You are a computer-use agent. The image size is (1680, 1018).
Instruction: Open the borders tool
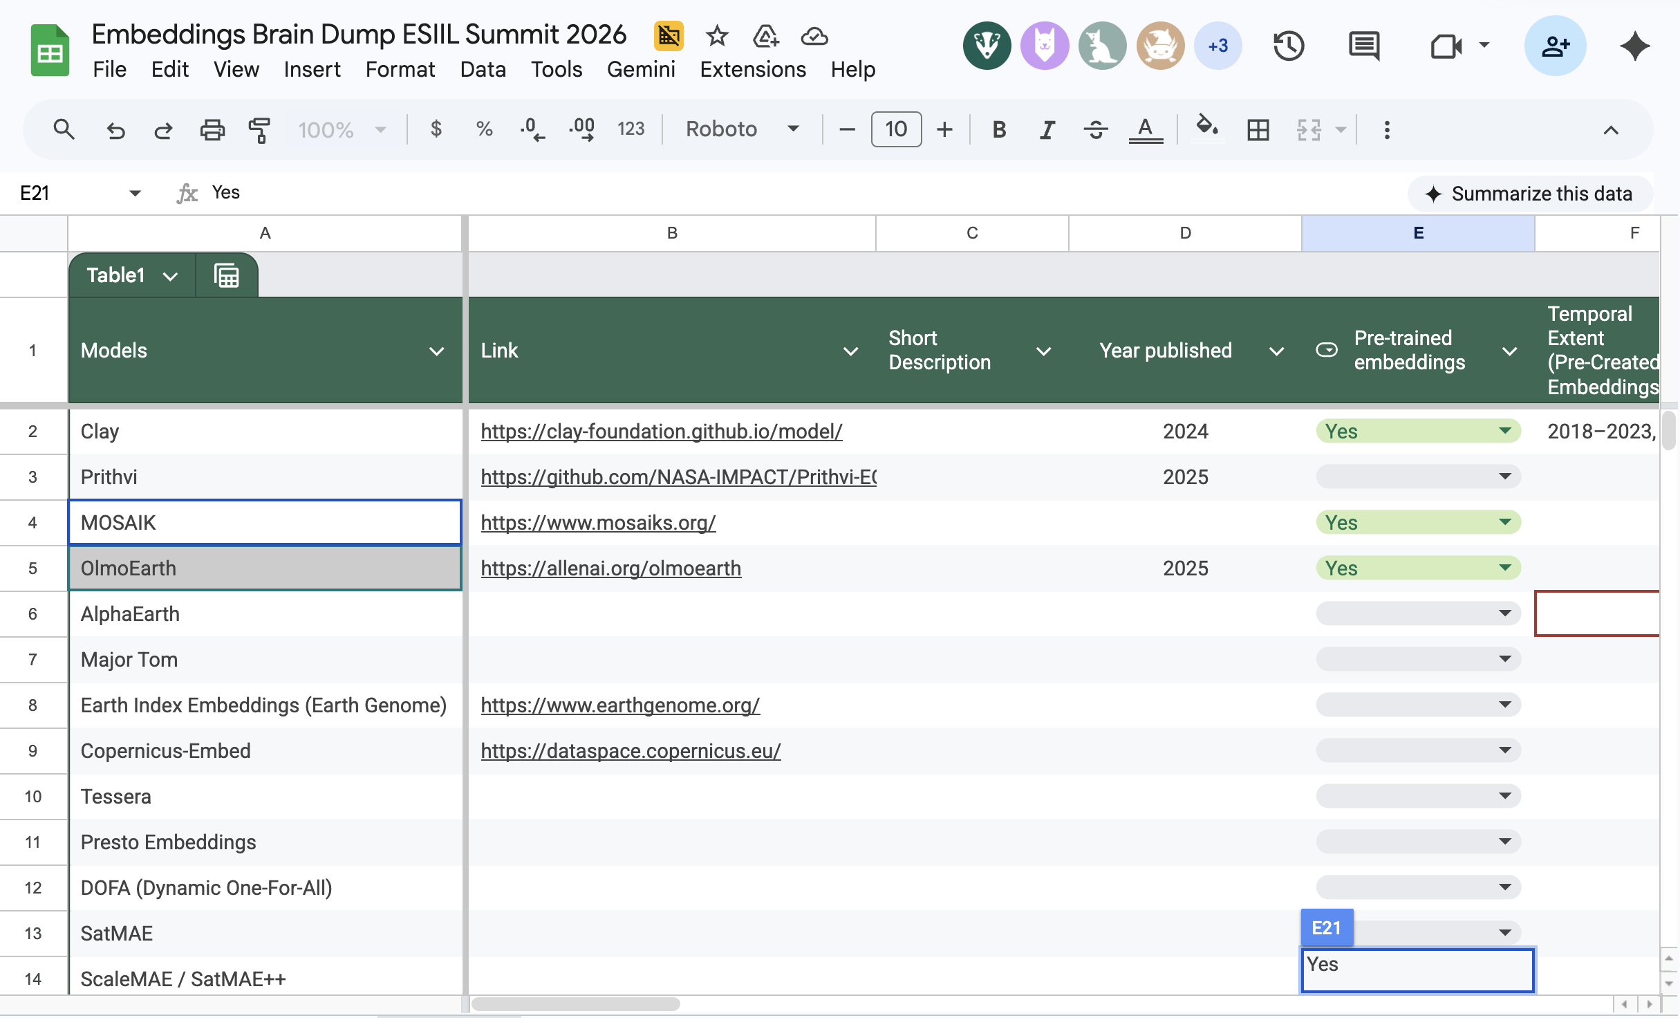(x=1258, y=129)
